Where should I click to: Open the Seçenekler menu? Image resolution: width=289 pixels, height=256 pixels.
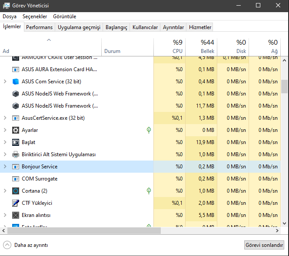[x=35, y=16]
